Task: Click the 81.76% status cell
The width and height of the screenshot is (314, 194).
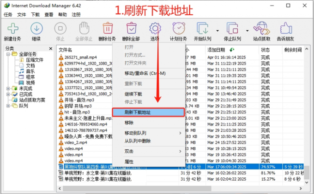Action: coord(268,173)
